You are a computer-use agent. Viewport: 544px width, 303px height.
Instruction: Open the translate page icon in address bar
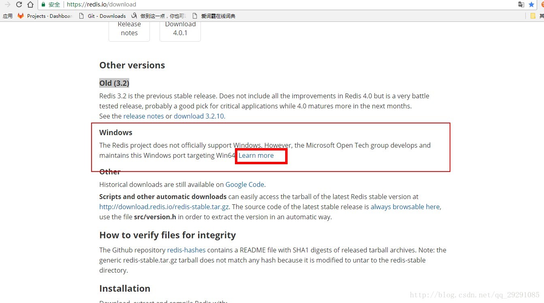coord(521,4)
